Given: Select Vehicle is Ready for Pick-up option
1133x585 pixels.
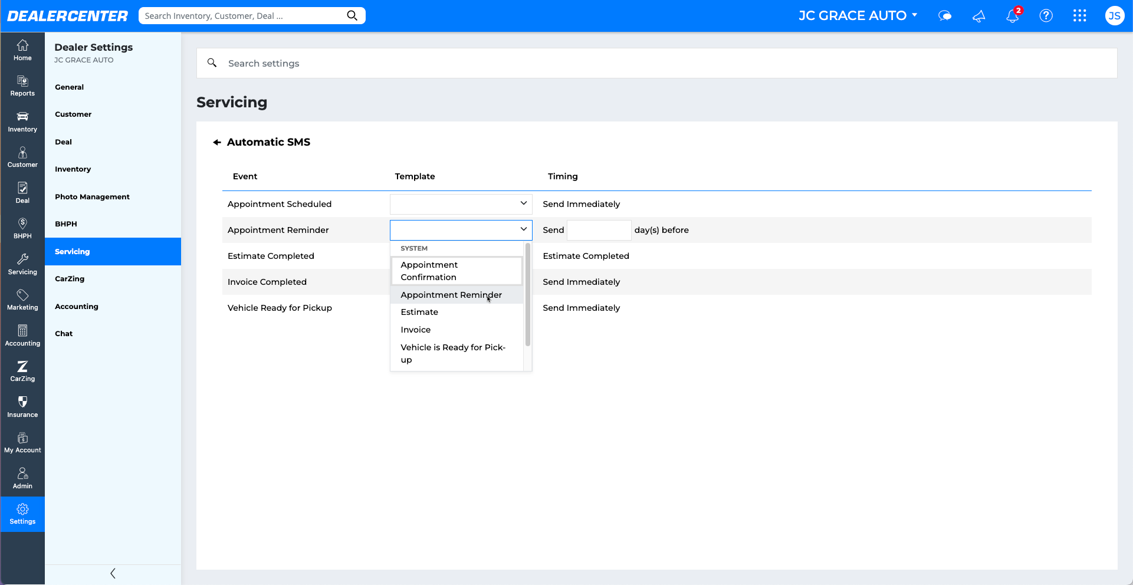Looking at the screenshot, I should (x=457, y=353).
